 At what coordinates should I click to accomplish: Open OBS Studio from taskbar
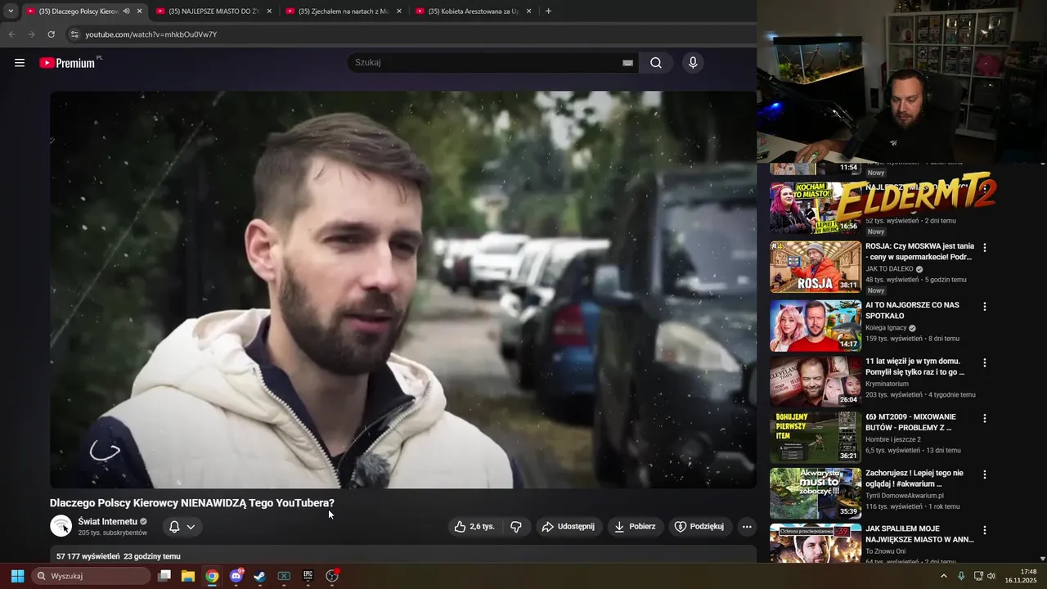(332, 576)
